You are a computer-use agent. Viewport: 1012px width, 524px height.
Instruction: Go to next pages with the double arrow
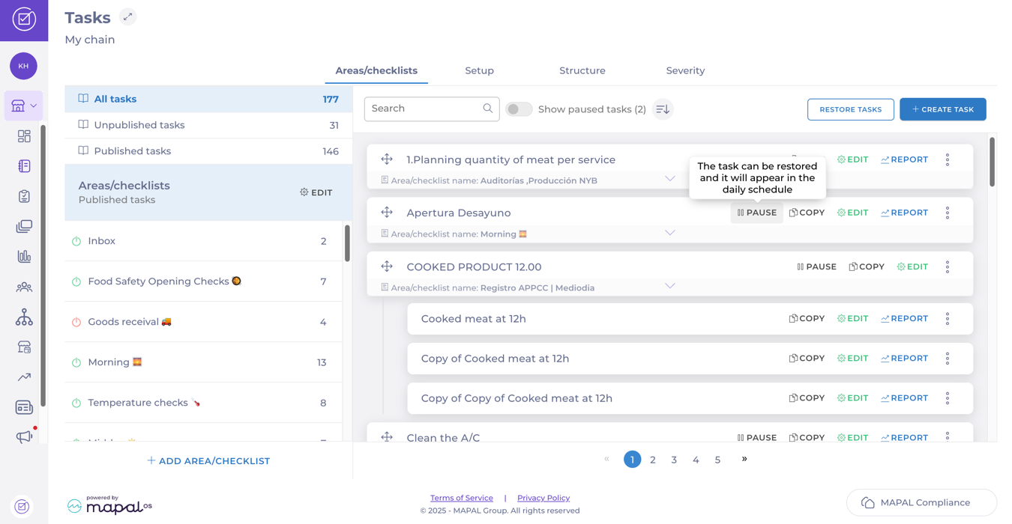pos(744,459)
